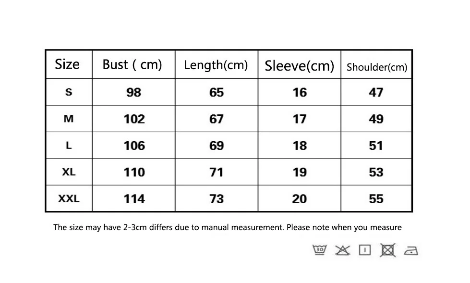Click the XL size row label
The image size is (470, 283).
[69, 172]
